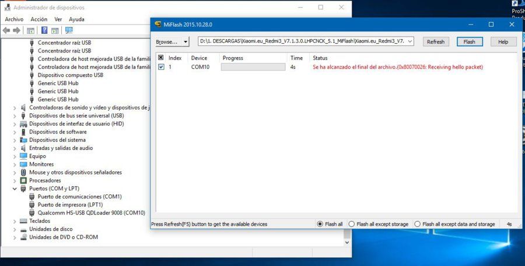Select Flash all except data and storage
The height and width of the screenshot is (266, 525).
click(417, 224)
